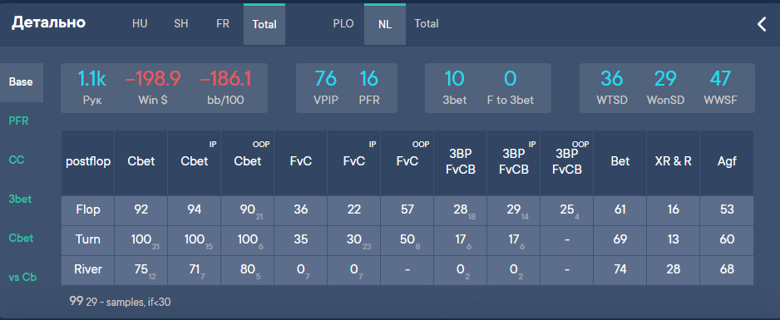Select the SH table-size tab
Image resolution: width=780 pixels, height=320 pixels.
(x=181, y=24)
